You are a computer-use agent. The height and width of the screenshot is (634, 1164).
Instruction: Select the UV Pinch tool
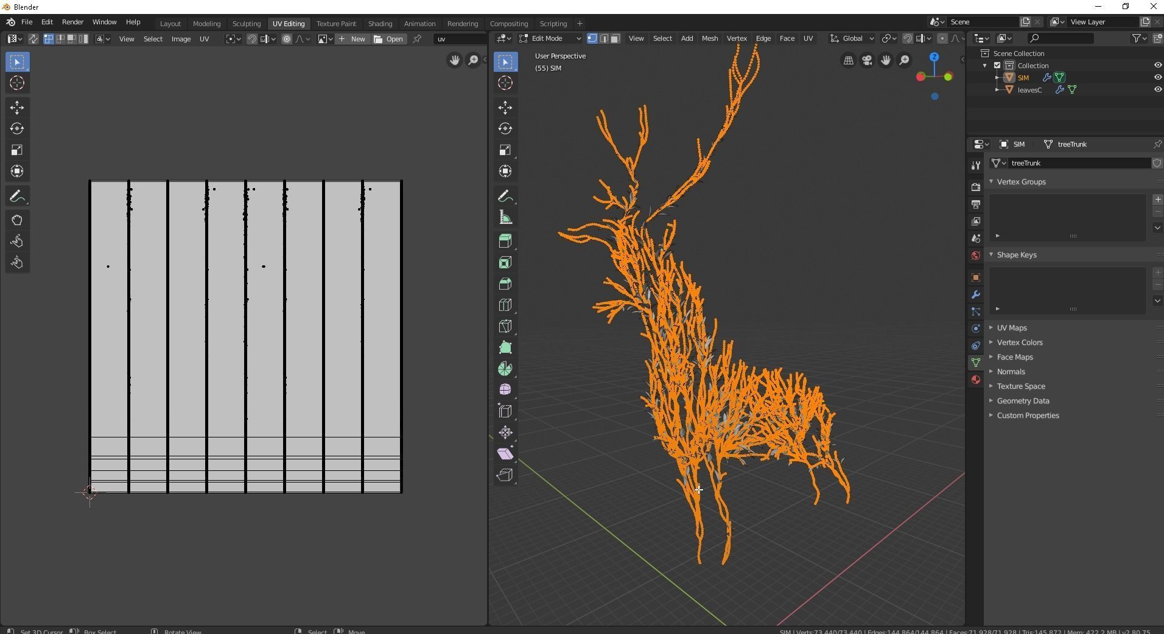(17, 263)
